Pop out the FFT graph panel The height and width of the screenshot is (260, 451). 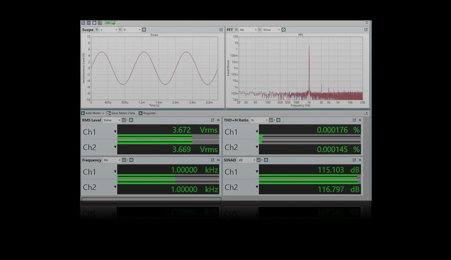tap(366, 30)
